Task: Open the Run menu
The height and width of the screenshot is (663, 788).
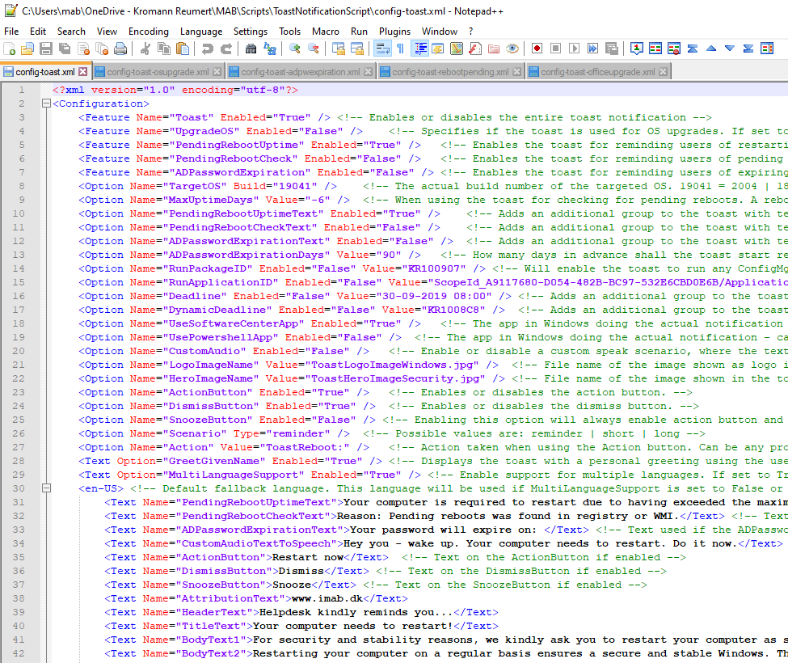Action: (359, 32)
